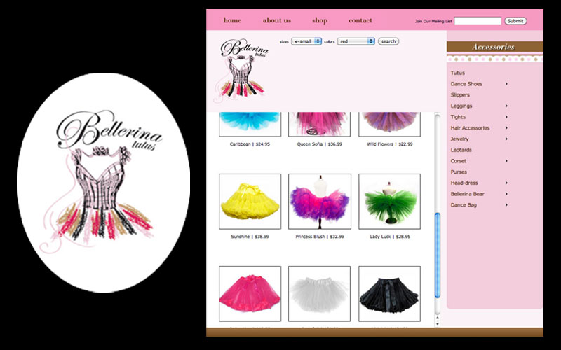This screenshot has height=350, width=561.
Task: View the green Lady Luck tutu
Action: tap(389, 201)
